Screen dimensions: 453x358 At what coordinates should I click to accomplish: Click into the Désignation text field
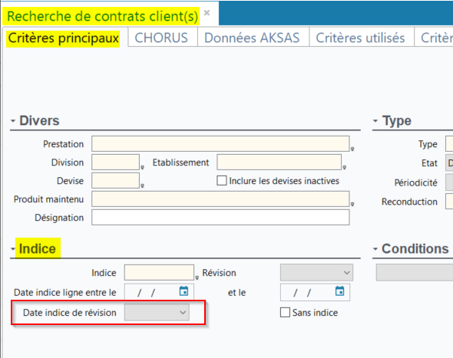tap(220, 217)
